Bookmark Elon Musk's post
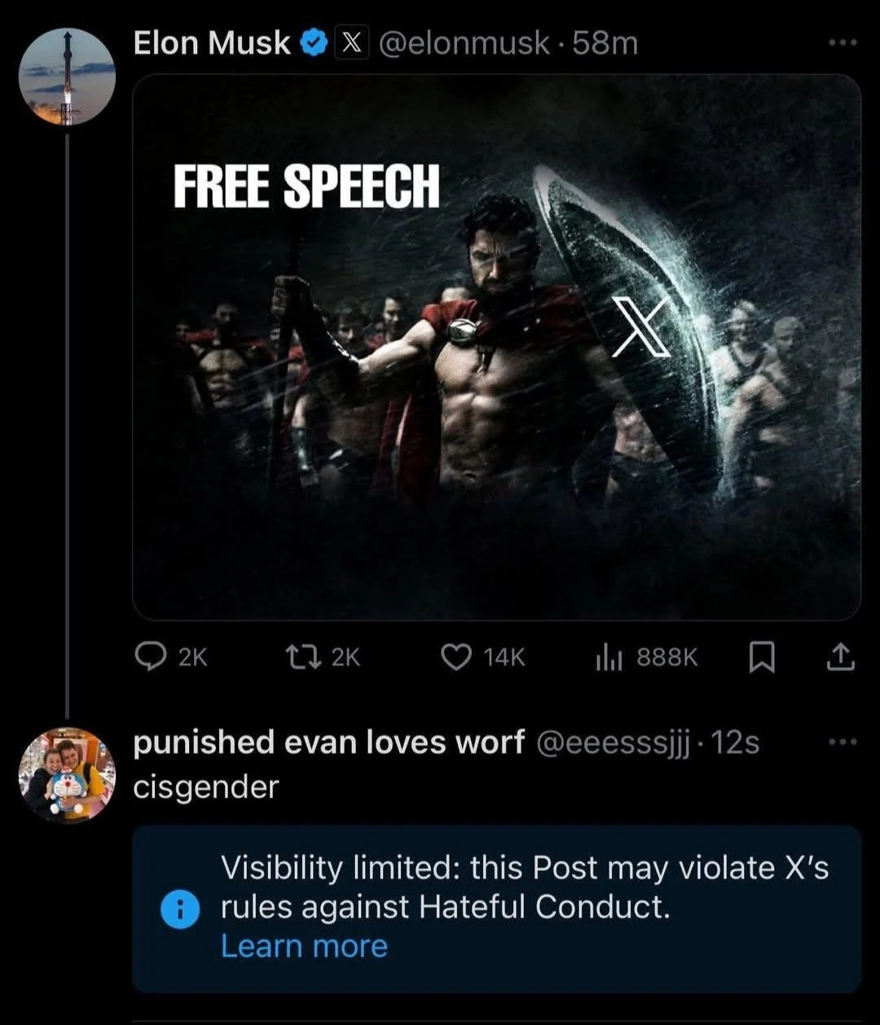 coord(761,657)
